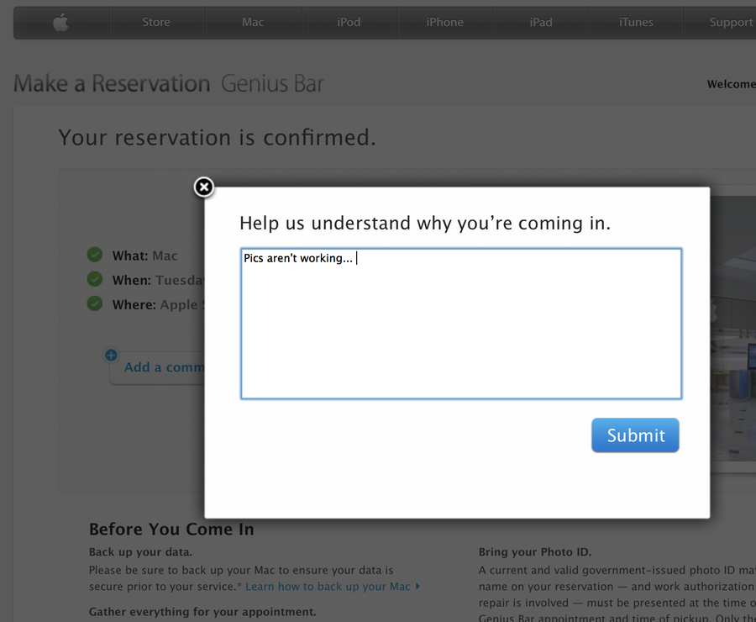Click the Apple logo in the navigation bar

click(60, 22)
